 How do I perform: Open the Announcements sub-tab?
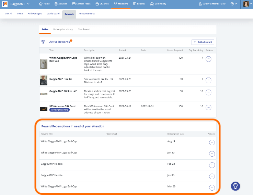coord(87,13)
